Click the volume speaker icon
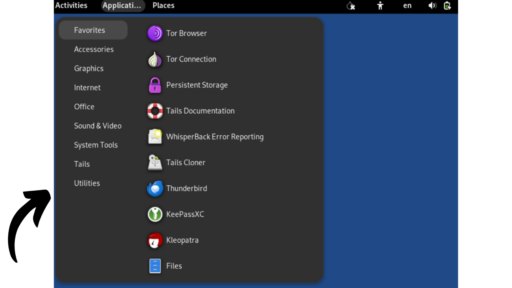Viewport: 512px width, 288px height. pyautogui.click(x=432, y=6)
